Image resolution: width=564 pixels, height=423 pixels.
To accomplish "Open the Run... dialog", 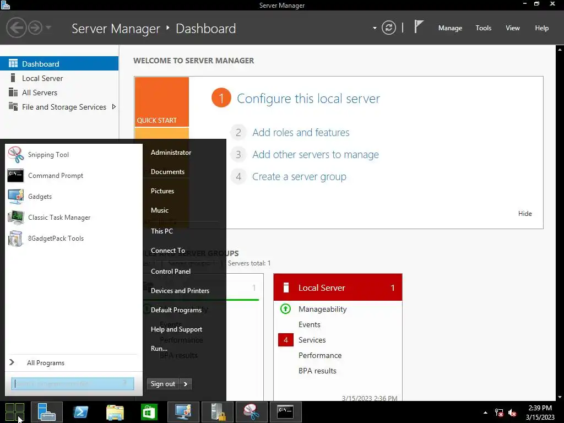I will (x=159, y=348).
